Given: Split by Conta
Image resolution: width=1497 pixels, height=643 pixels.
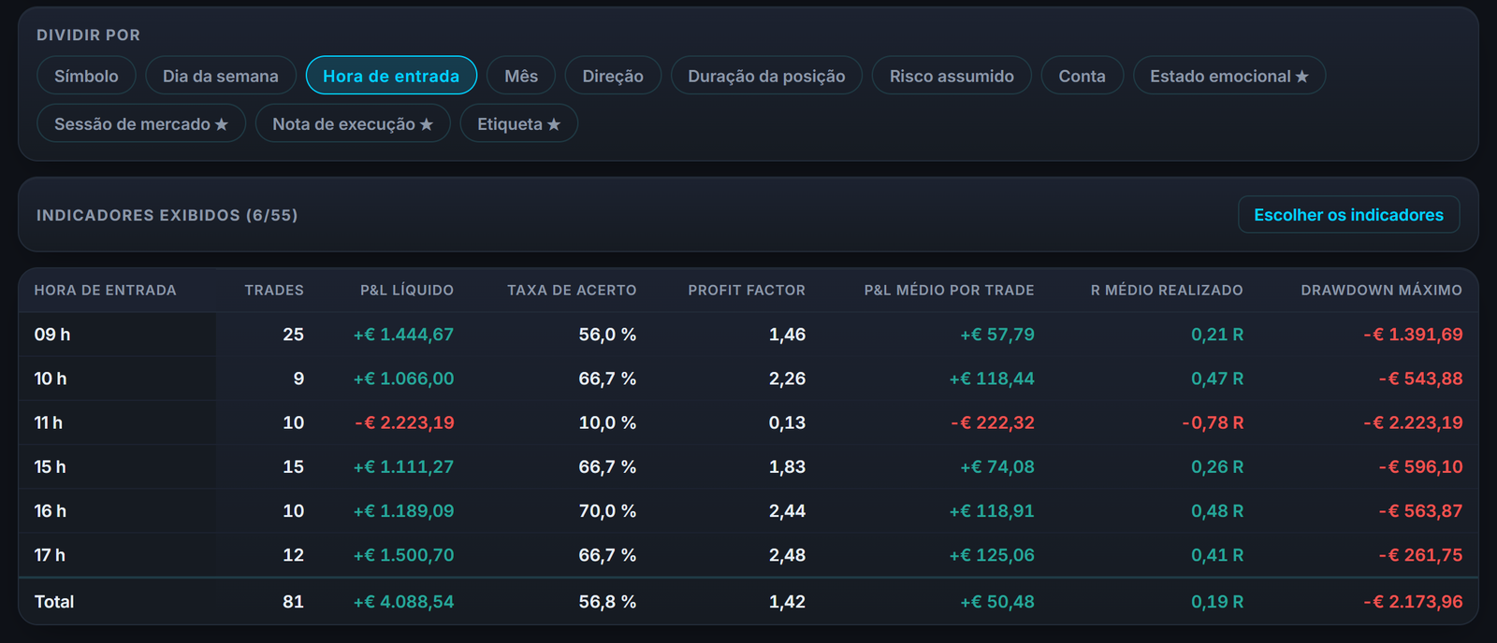Looking at the screenshot, I should [1082, 76].
